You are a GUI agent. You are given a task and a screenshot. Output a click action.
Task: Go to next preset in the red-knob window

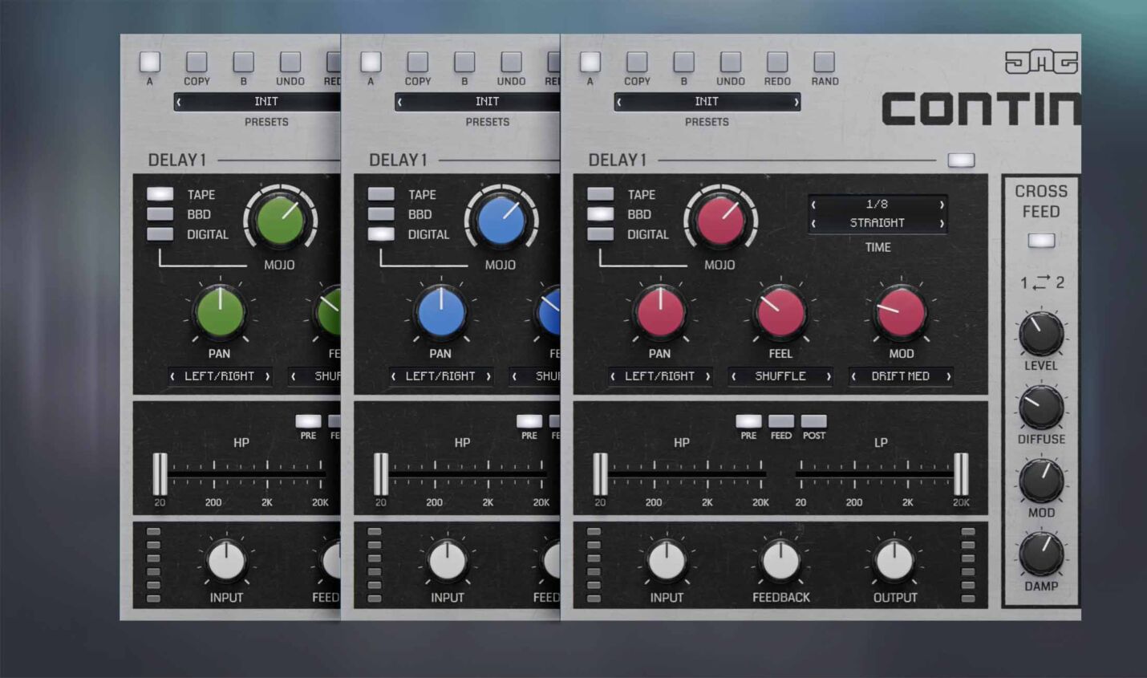point(796,102)
